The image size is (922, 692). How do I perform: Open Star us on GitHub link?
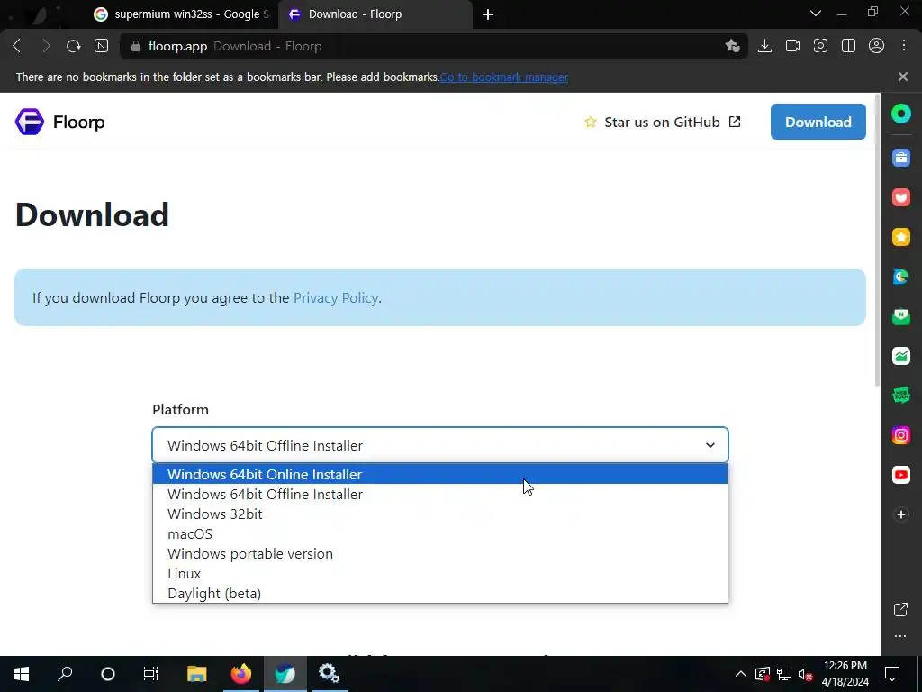[x=662, y=122]
